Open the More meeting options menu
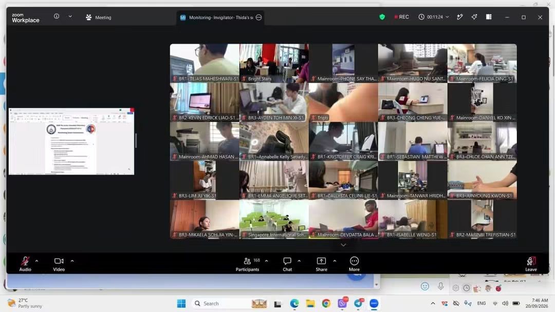 [354, 264]
